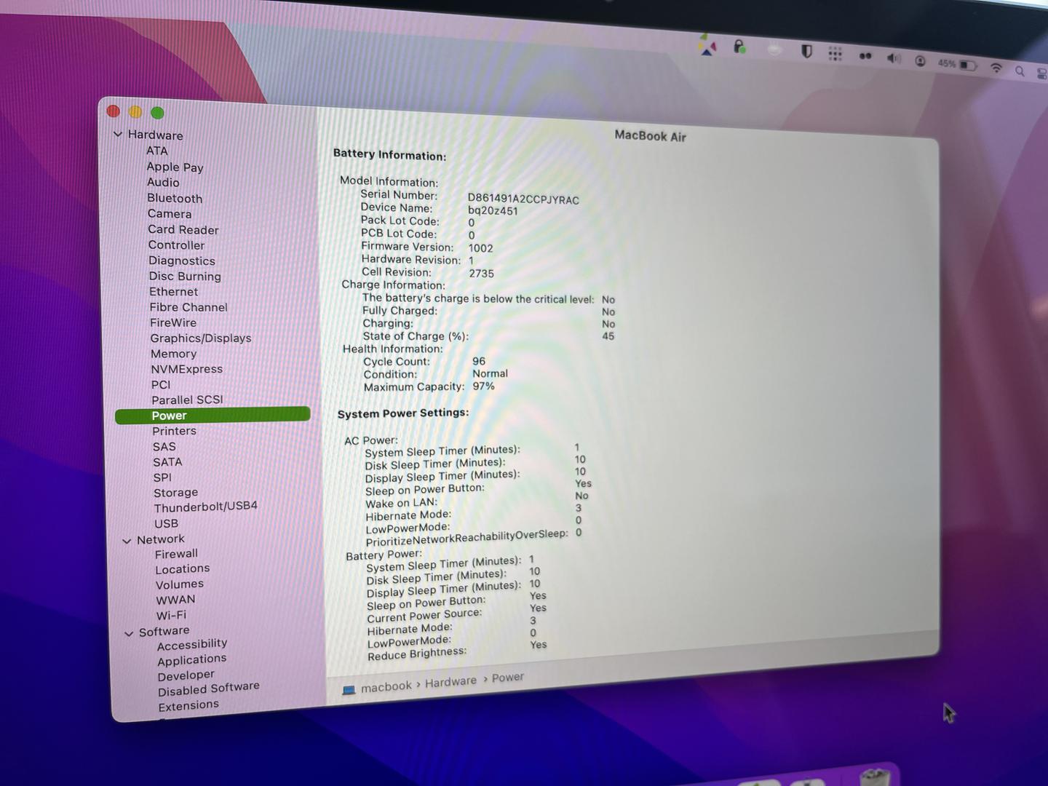Select Thunderbolt/USB4 in the sidebar
Screen dimensions: 1048x786
click(205, 507)
